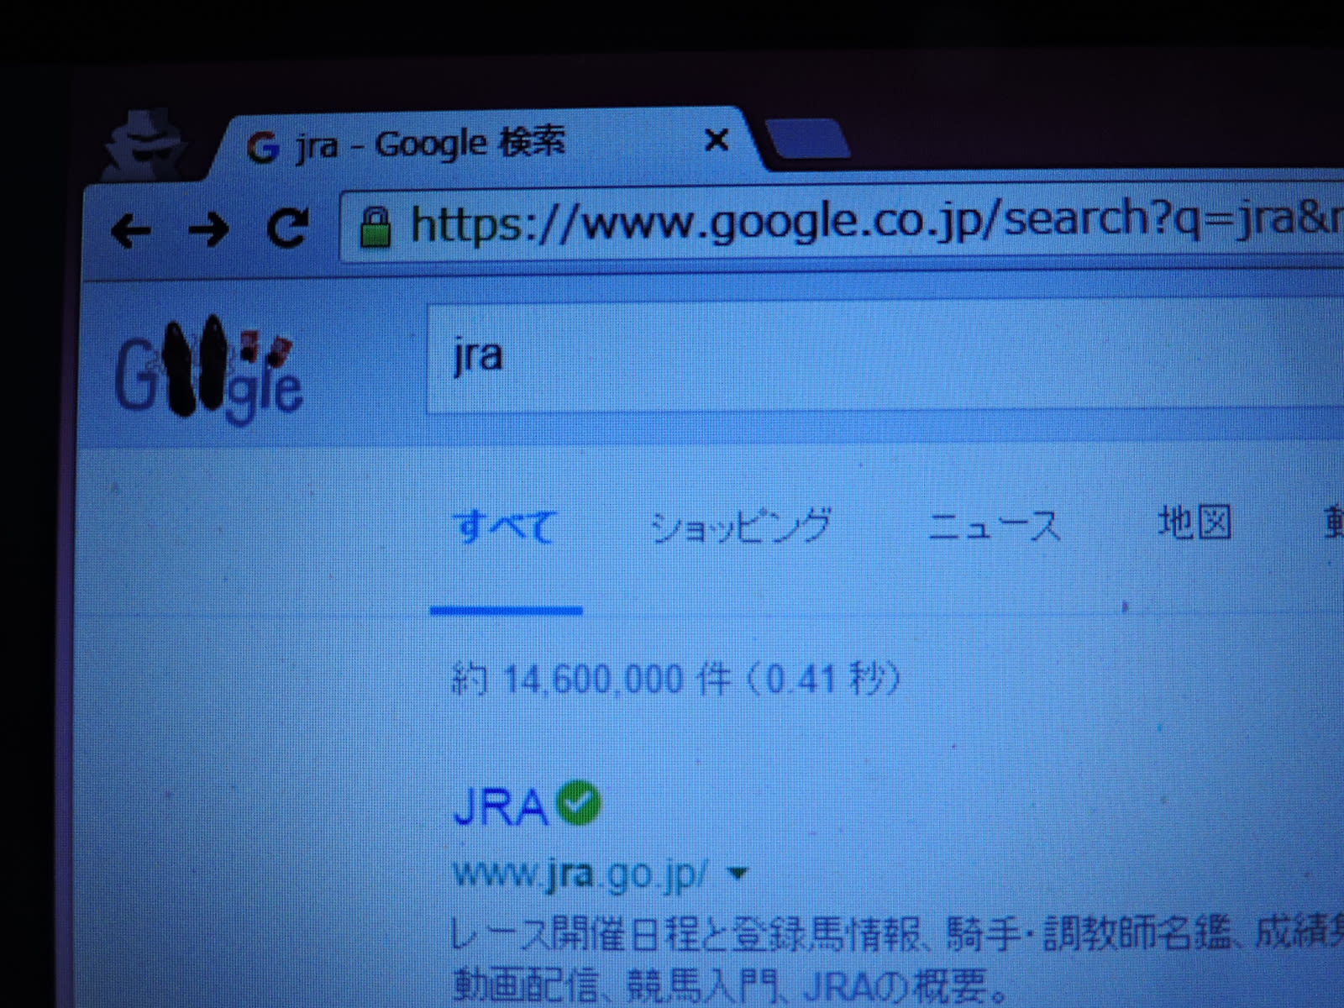Click the green padlock security icon

(x=375, y=227)
